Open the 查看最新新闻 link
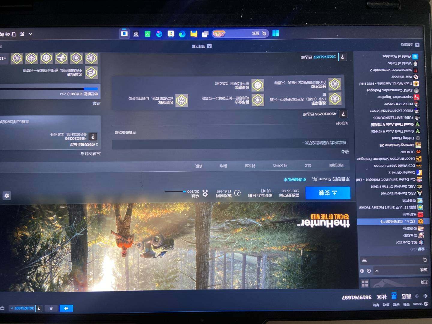 coord(125,132)
